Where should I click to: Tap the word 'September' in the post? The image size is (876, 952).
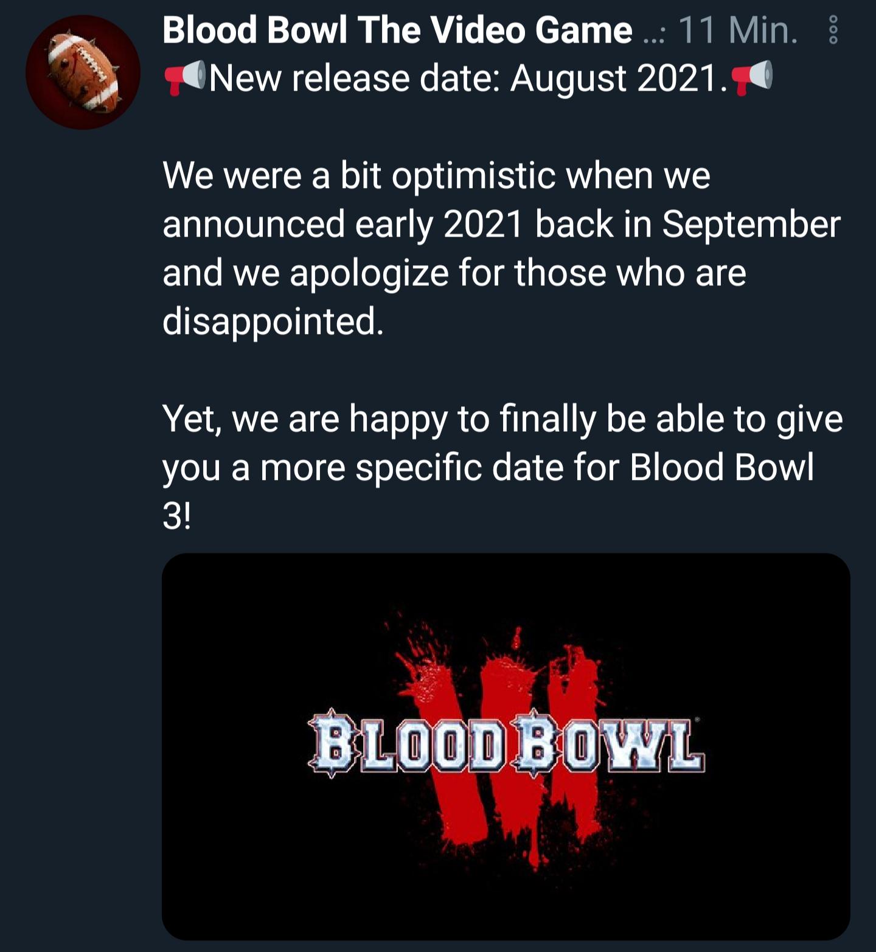coord(751,224)
